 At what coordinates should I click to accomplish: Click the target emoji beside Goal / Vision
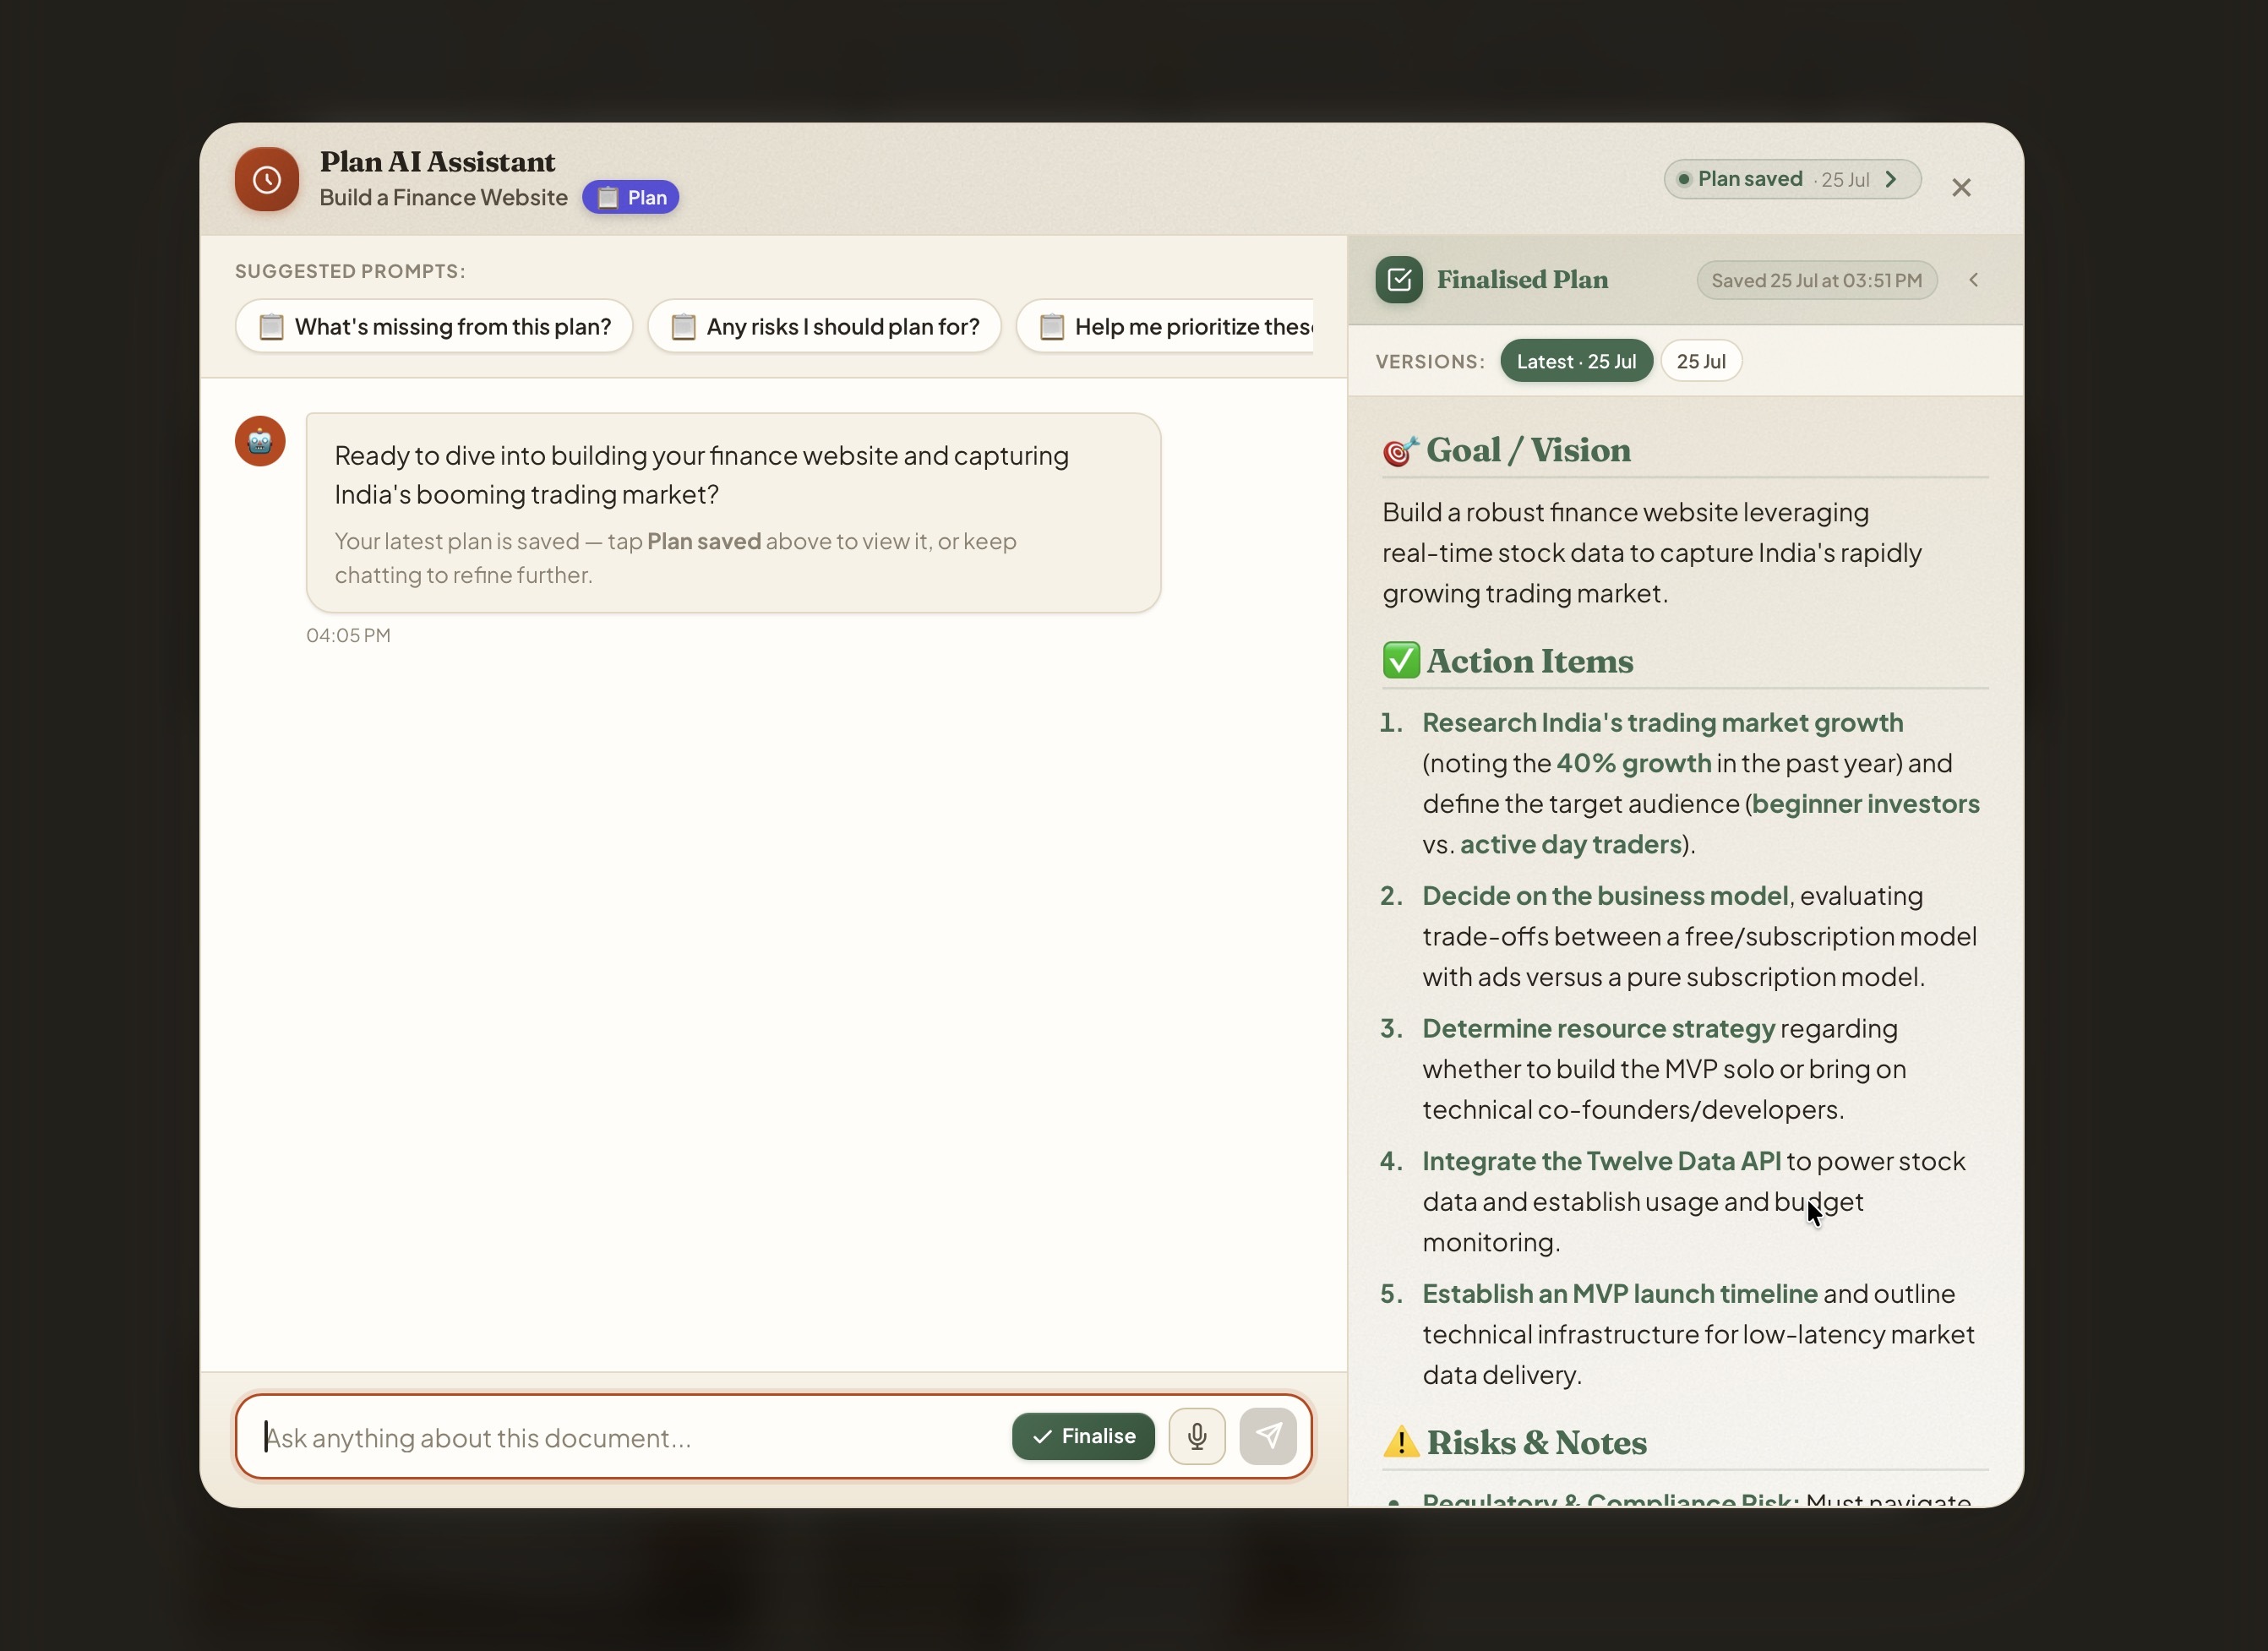pyautogui.click(x=1401, y=451)
